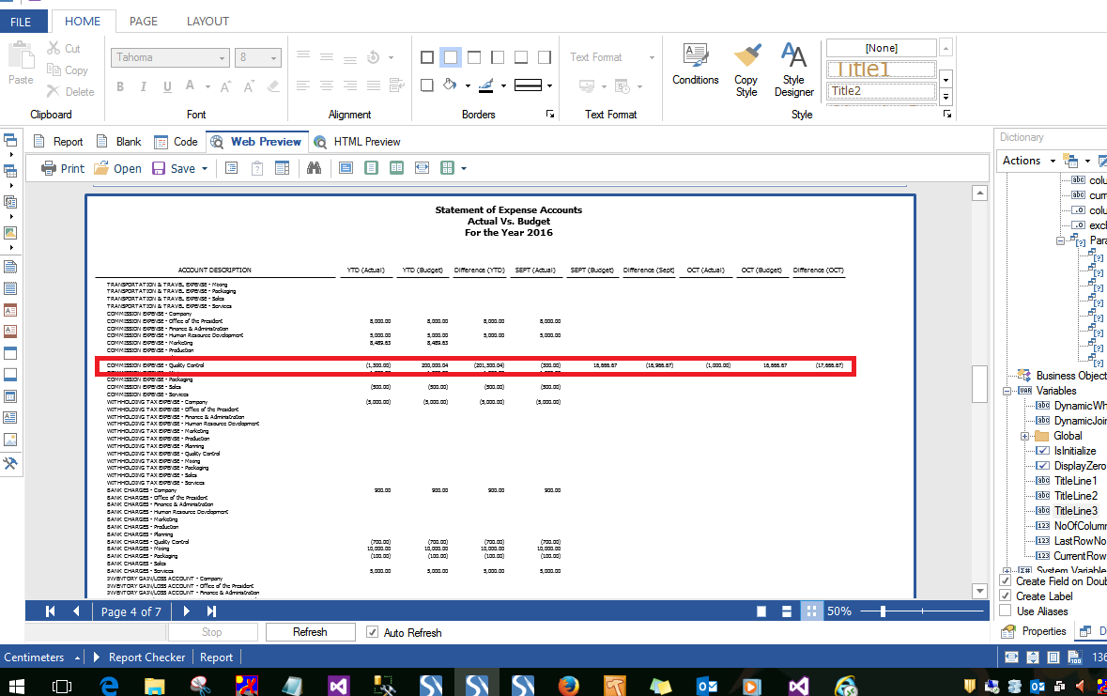
Task: Collapse the Variables tree node
Action: pos(1007,391)
